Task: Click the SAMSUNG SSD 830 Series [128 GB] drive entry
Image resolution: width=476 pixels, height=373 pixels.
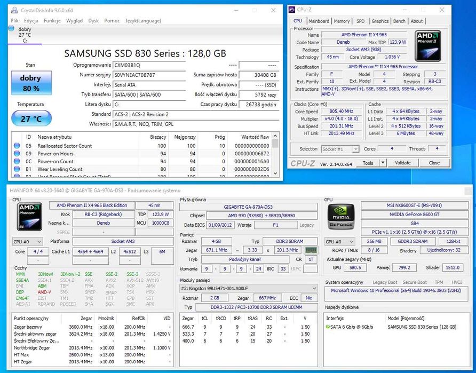Action: click(x=422, y=327)
